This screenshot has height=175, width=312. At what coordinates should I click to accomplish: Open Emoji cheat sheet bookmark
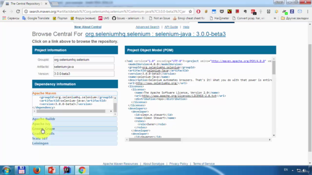tap(189, 18)
